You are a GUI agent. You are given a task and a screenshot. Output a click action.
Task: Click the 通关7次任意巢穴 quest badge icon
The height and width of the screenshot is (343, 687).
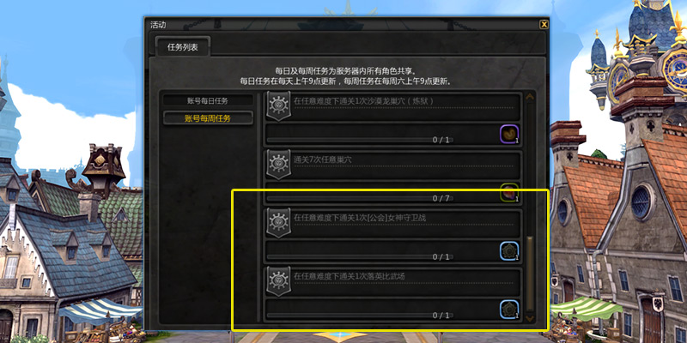pos(278,165)
